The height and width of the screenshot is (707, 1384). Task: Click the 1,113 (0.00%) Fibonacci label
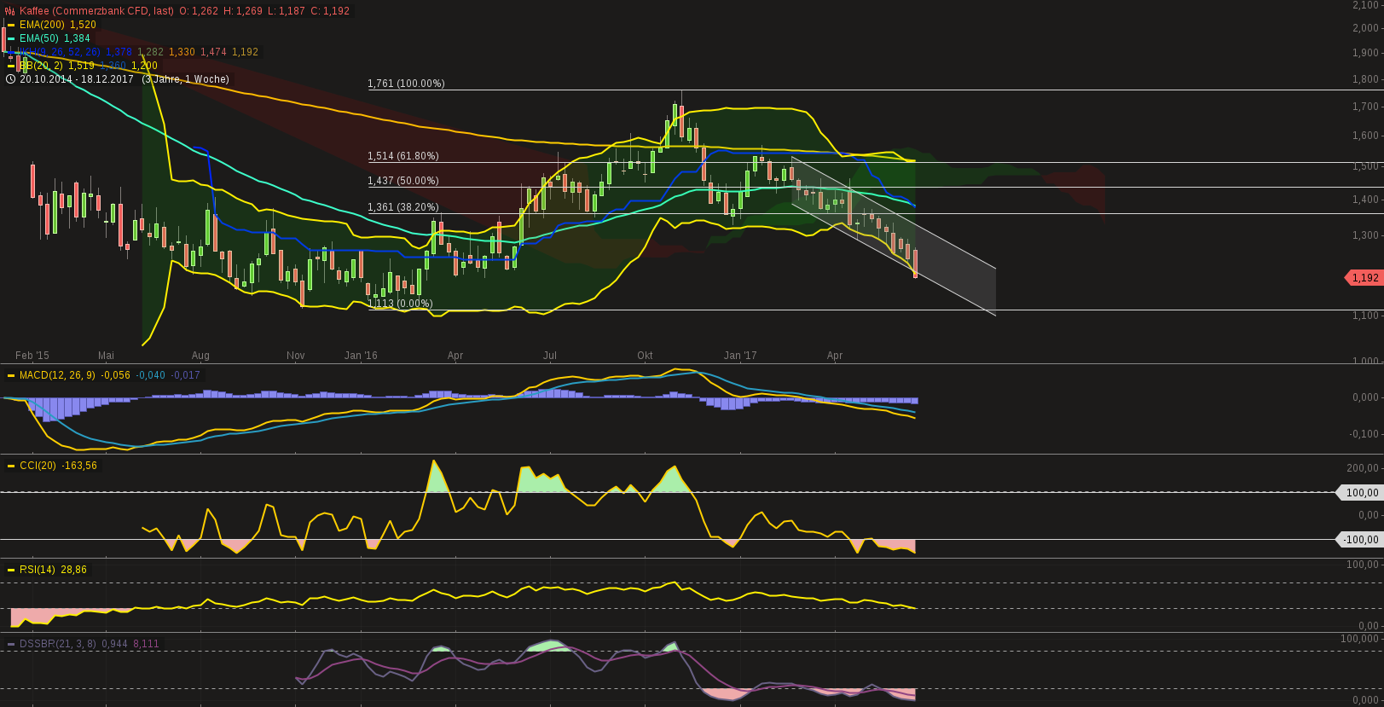coord(401,304)
